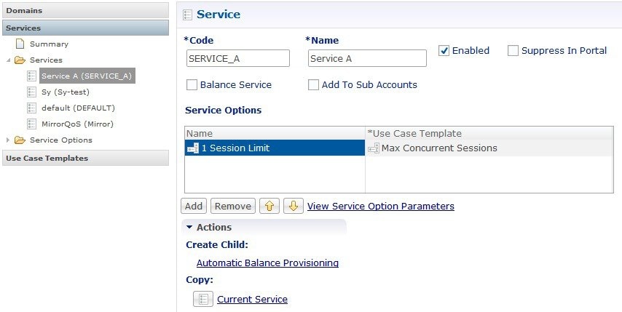This screenshot has height=312, width=622.
Task: Tick Add To Sub Accounts checkbox
Action: [x=313, y=85]
